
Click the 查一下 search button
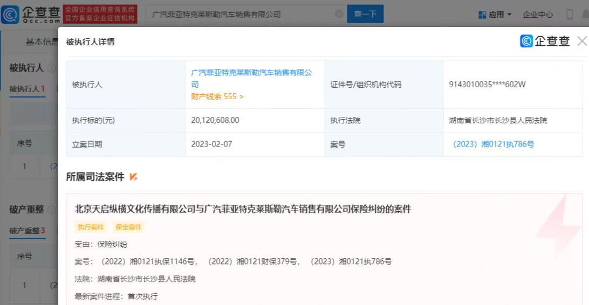(365, 14)
